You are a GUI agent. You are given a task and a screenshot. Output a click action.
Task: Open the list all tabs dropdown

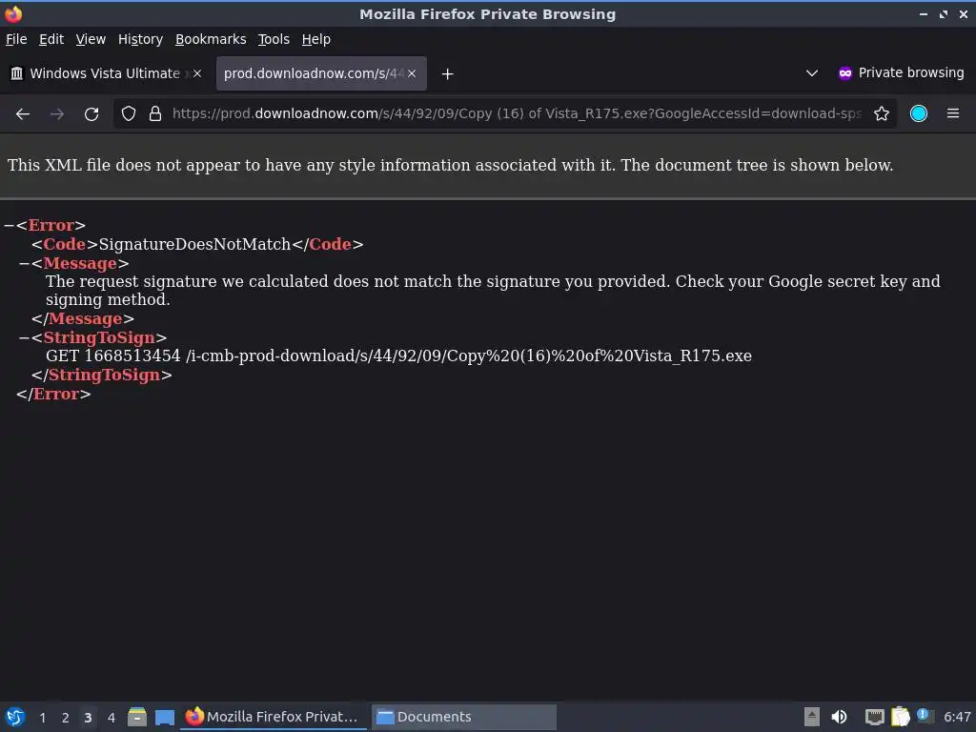click(812, 73)
